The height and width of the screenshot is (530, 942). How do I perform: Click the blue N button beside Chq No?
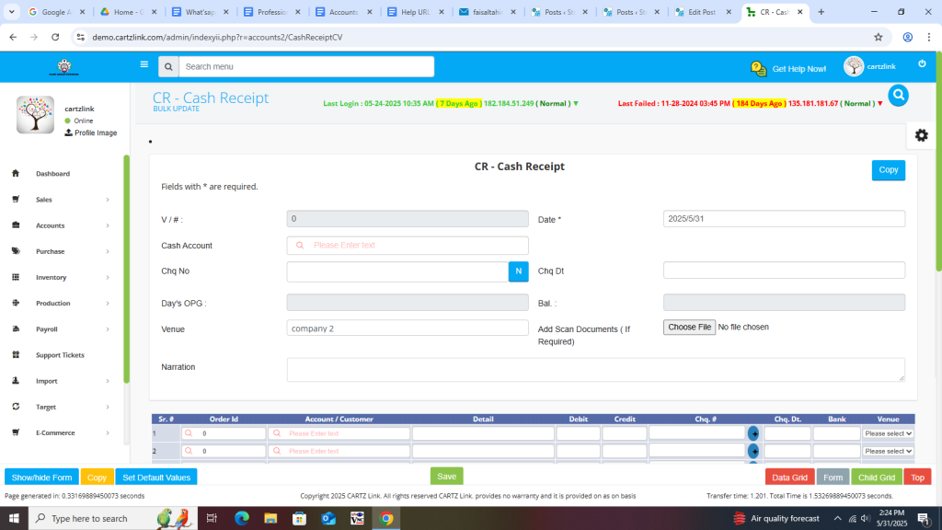pyautogui.click(x=519, y=271)
